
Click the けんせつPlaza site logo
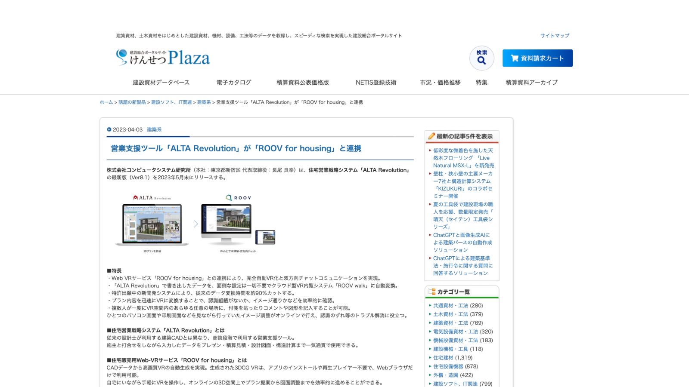(x=163, y=57)
